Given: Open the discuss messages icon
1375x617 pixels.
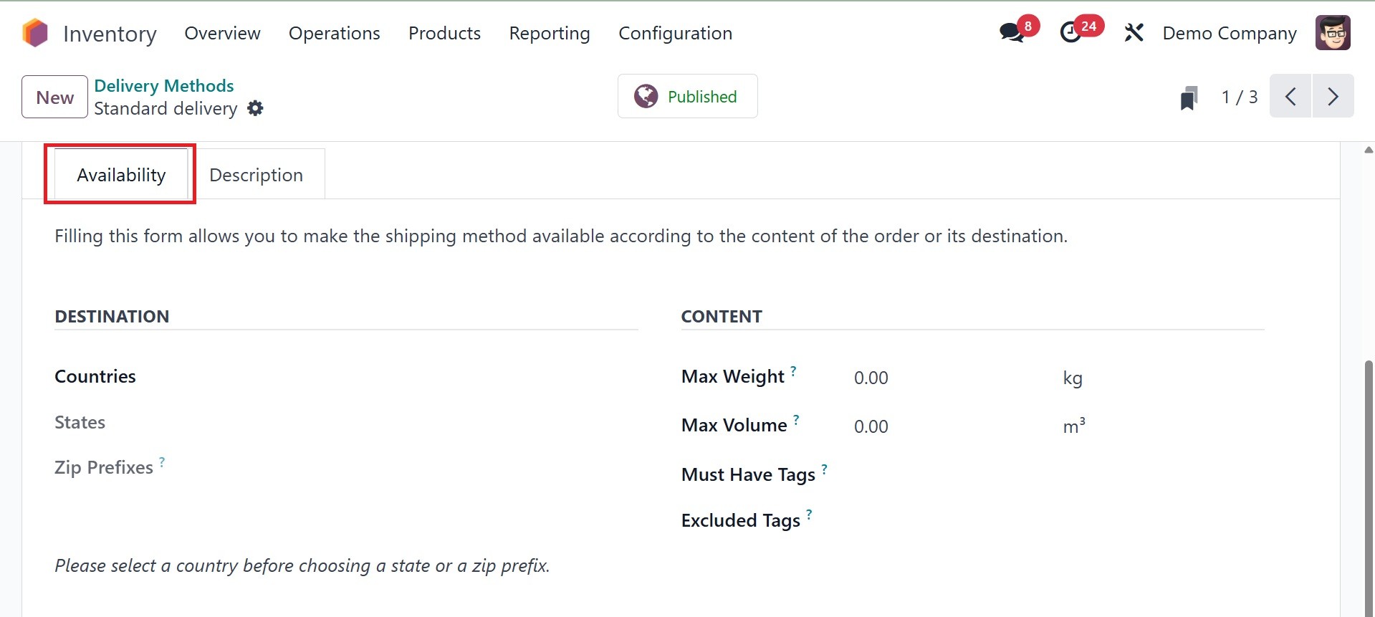Looking at the screenshot, I should [1011, 33].
